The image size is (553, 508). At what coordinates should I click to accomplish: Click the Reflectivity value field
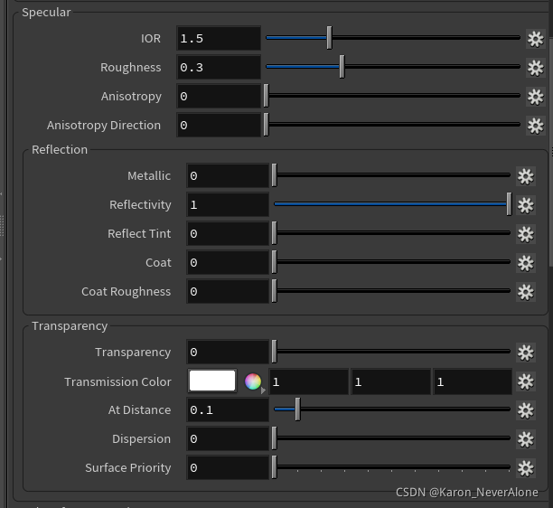228,205
